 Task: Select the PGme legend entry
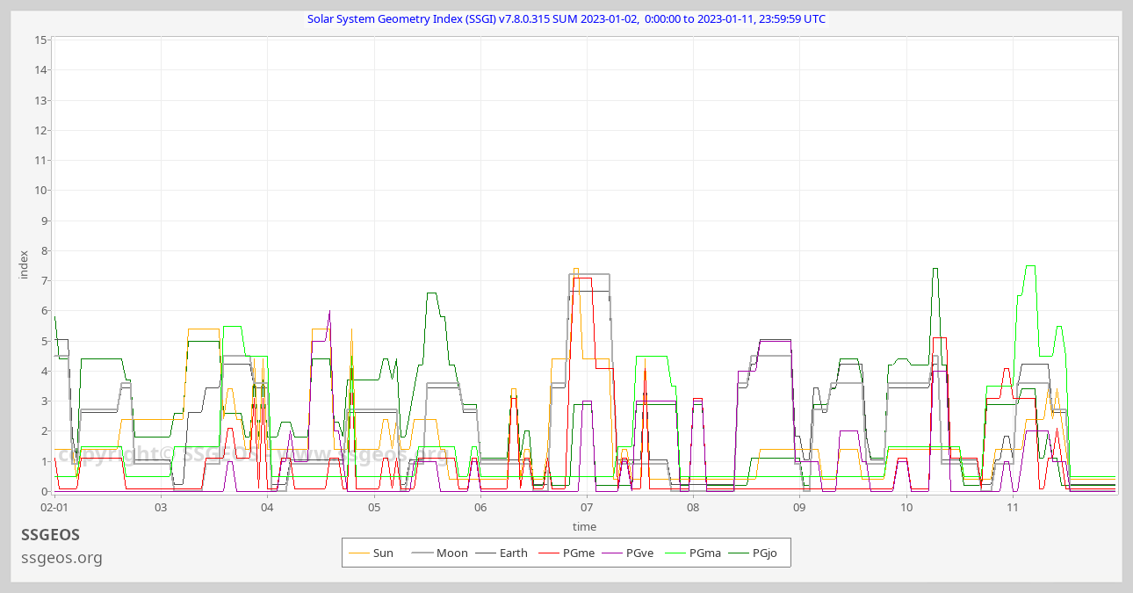[566, 553]
